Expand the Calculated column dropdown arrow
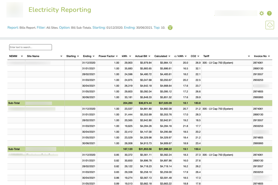 click(x=169, y=56)
